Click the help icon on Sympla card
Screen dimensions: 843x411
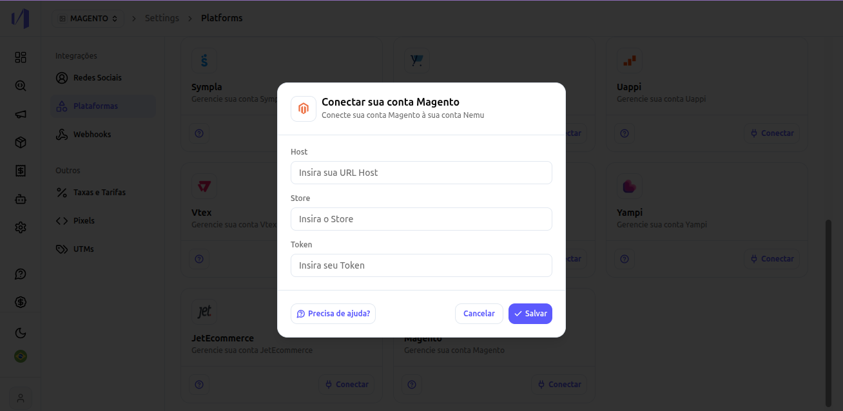199,133
